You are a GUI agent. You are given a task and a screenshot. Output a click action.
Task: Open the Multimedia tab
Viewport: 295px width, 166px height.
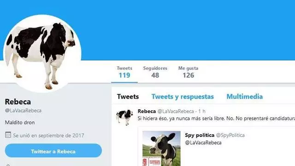245,96
